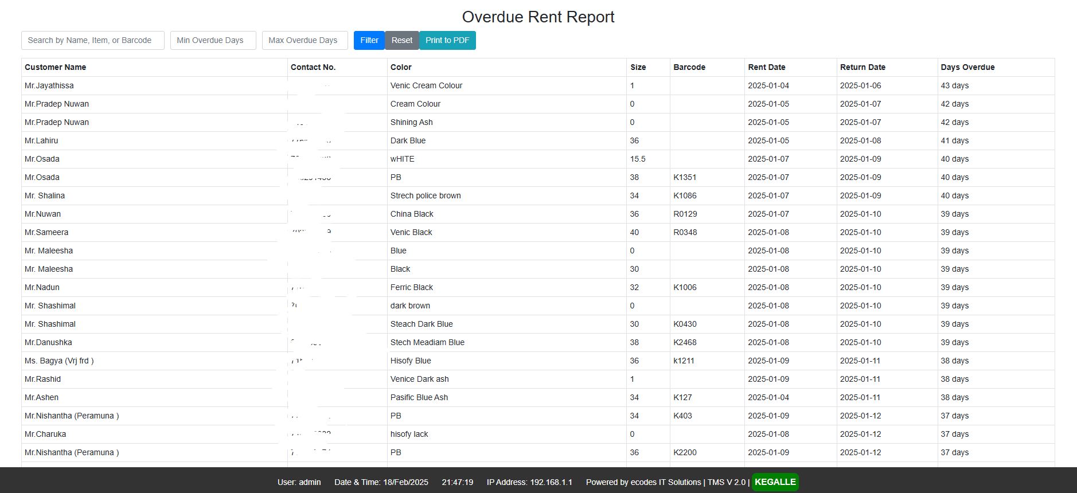
Task: Click barcode R0348 in Mr.Sameera's row
Action: pos(685,232)
